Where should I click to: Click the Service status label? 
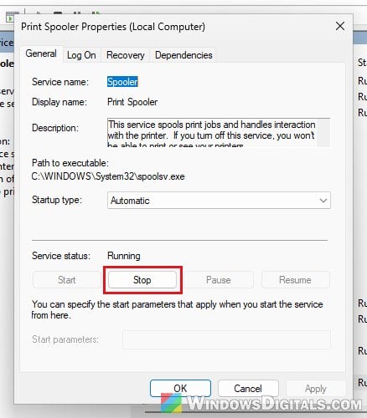pyautogui.click(x=61, y=256)
